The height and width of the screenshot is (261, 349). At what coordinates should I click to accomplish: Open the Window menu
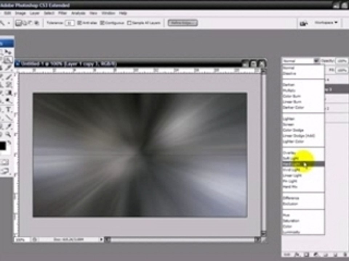pos(108,13)
